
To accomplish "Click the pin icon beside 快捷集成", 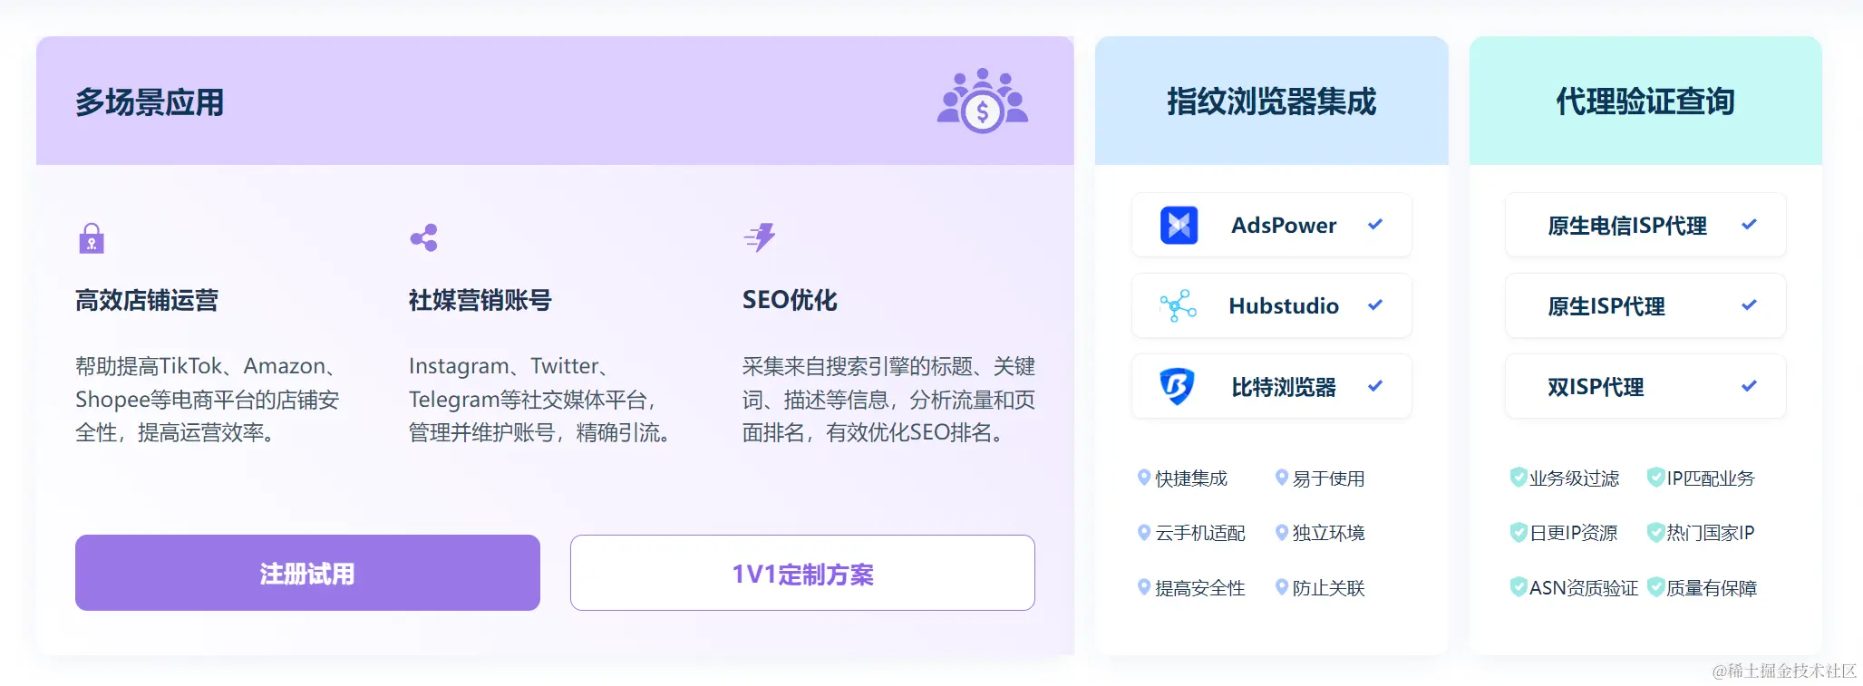I will (1144, 478).
